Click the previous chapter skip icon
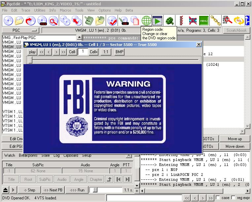 [119, 179]
